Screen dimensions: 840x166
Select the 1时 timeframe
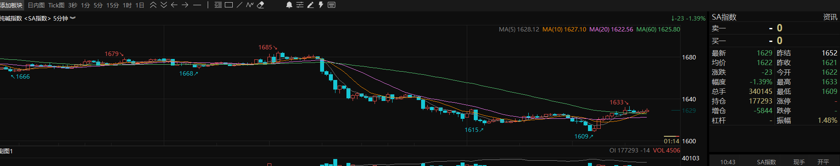click(127, 5)
